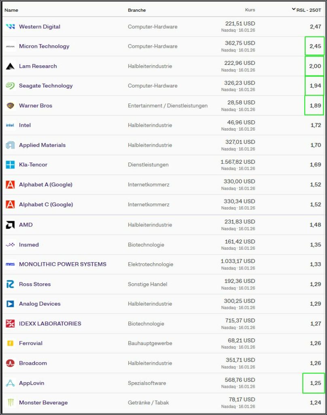Sort by the RSL - 250T column arrow

[293, 9]
